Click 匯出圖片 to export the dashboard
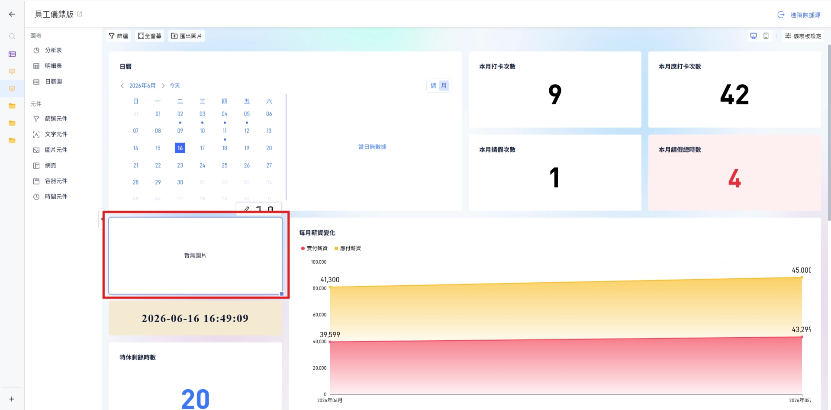The image size is (831, 410). point(187,36)
